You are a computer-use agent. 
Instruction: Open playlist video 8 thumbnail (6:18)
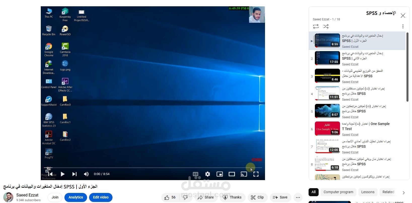point(327,164)
